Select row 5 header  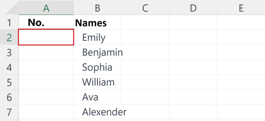[x=9, y=82]
